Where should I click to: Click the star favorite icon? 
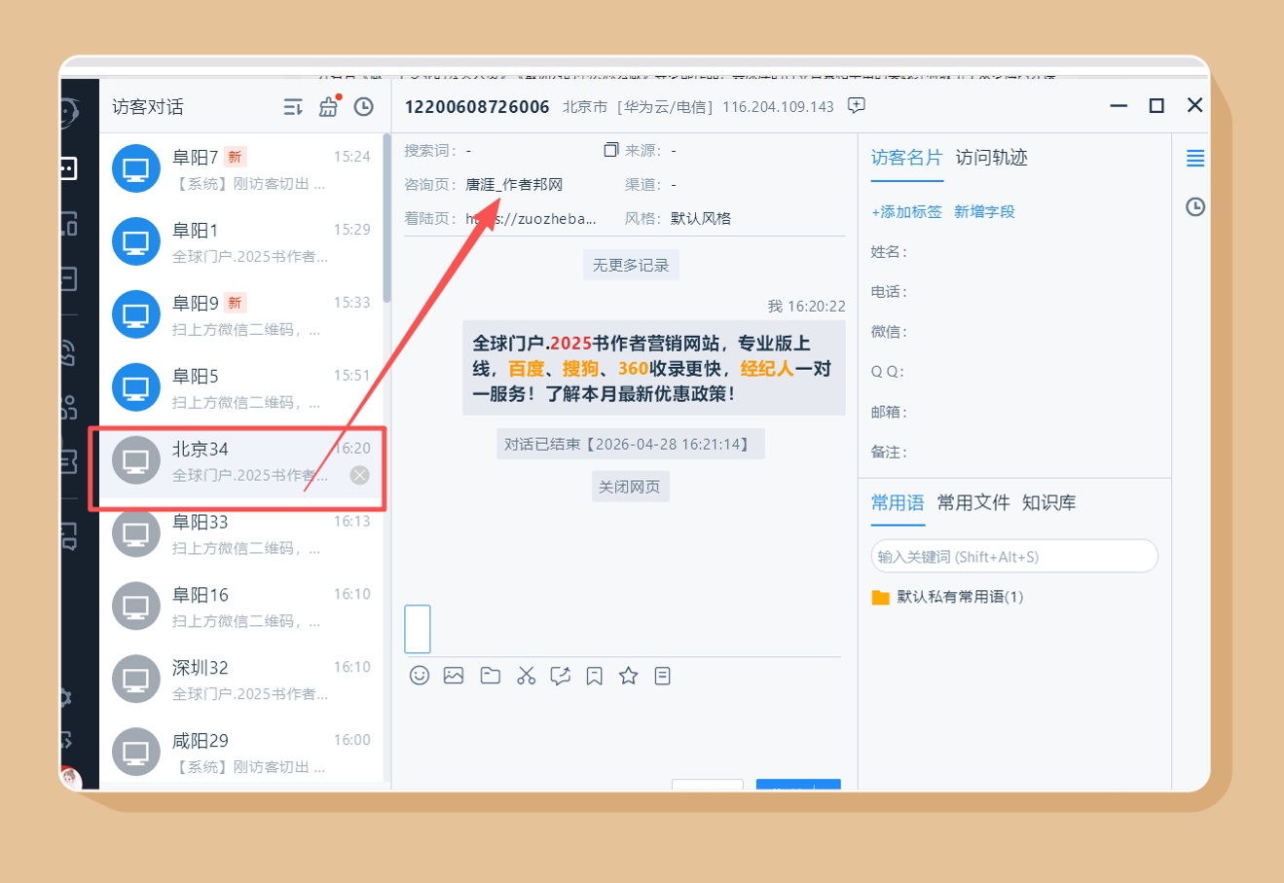(629, 676)
